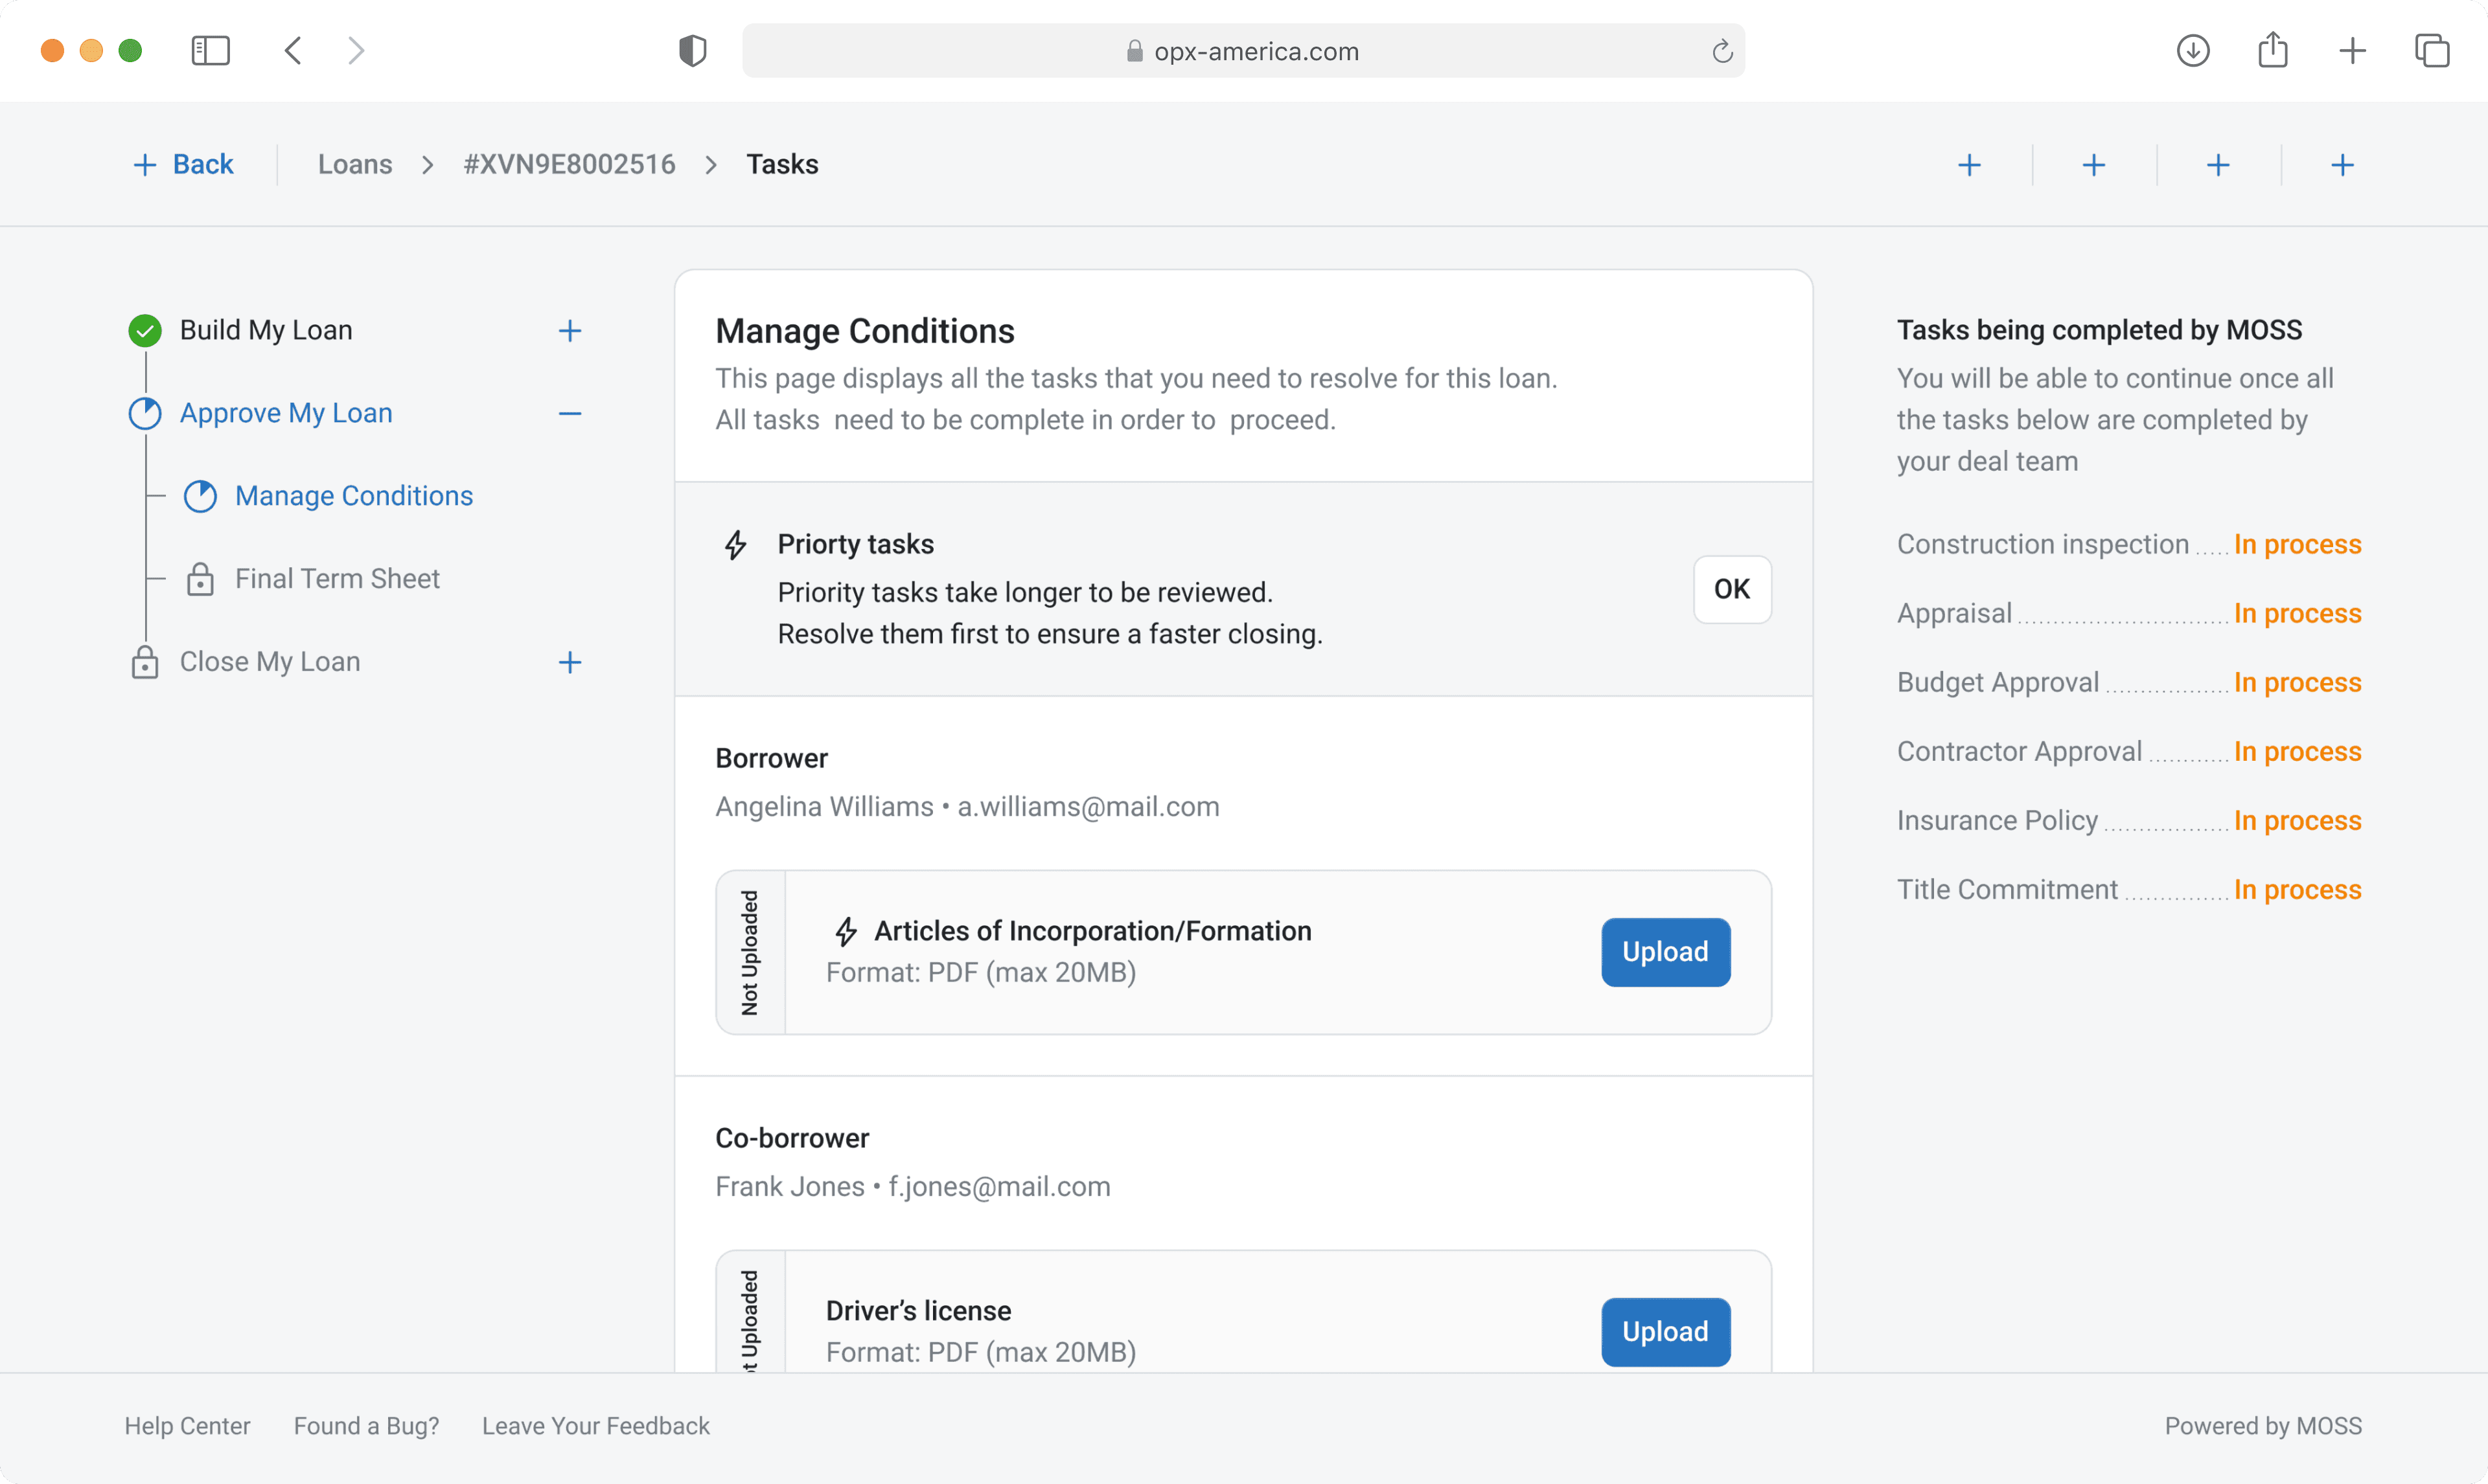The height and width of the screenshot is (1484, 2488).
Task: Open tab overview icon
Action: click(2432, 51)
